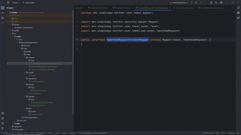The image size is (241, 135).
Task: Click the read-only lock icon in status bar
Action: tap(238, 133)
